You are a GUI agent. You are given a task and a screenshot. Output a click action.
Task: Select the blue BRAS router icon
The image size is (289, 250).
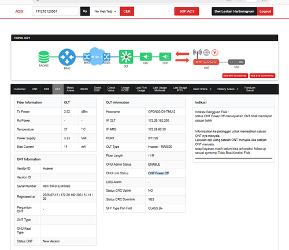pos(67,57)
